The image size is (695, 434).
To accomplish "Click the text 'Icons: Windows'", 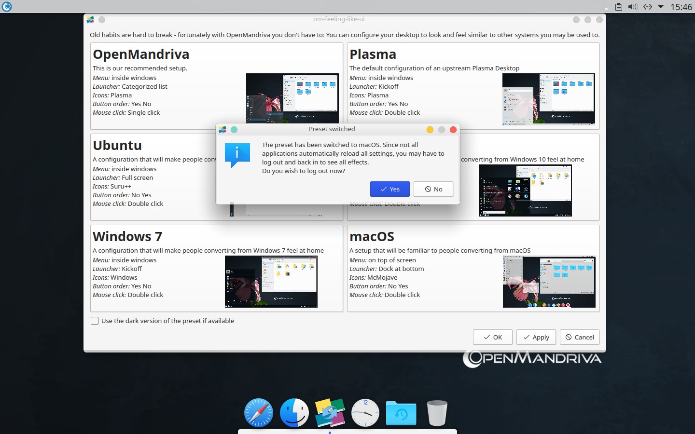I will point(115,277).
